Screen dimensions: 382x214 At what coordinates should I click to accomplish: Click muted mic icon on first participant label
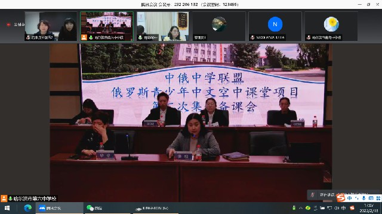pos(28,37)
